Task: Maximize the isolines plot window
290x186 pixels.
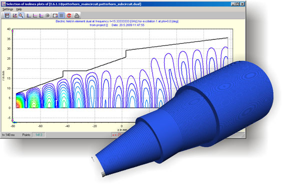Action: pyautogui.click(x=237, y=4)
